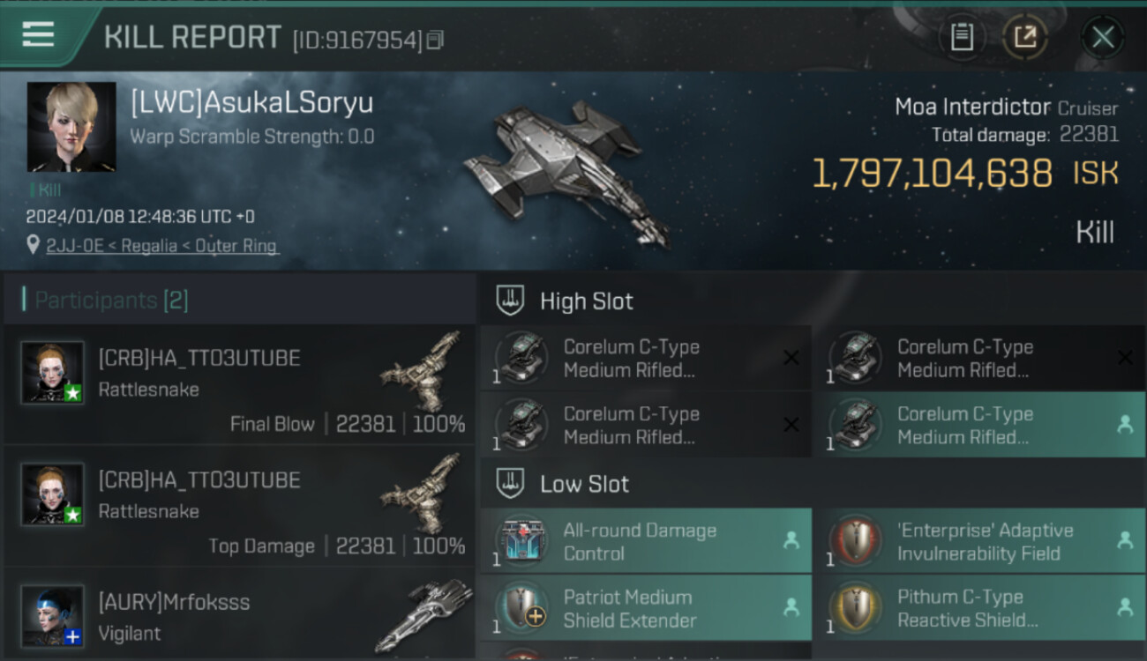Select Pithum C-Type Reactive Shield module

979,608
